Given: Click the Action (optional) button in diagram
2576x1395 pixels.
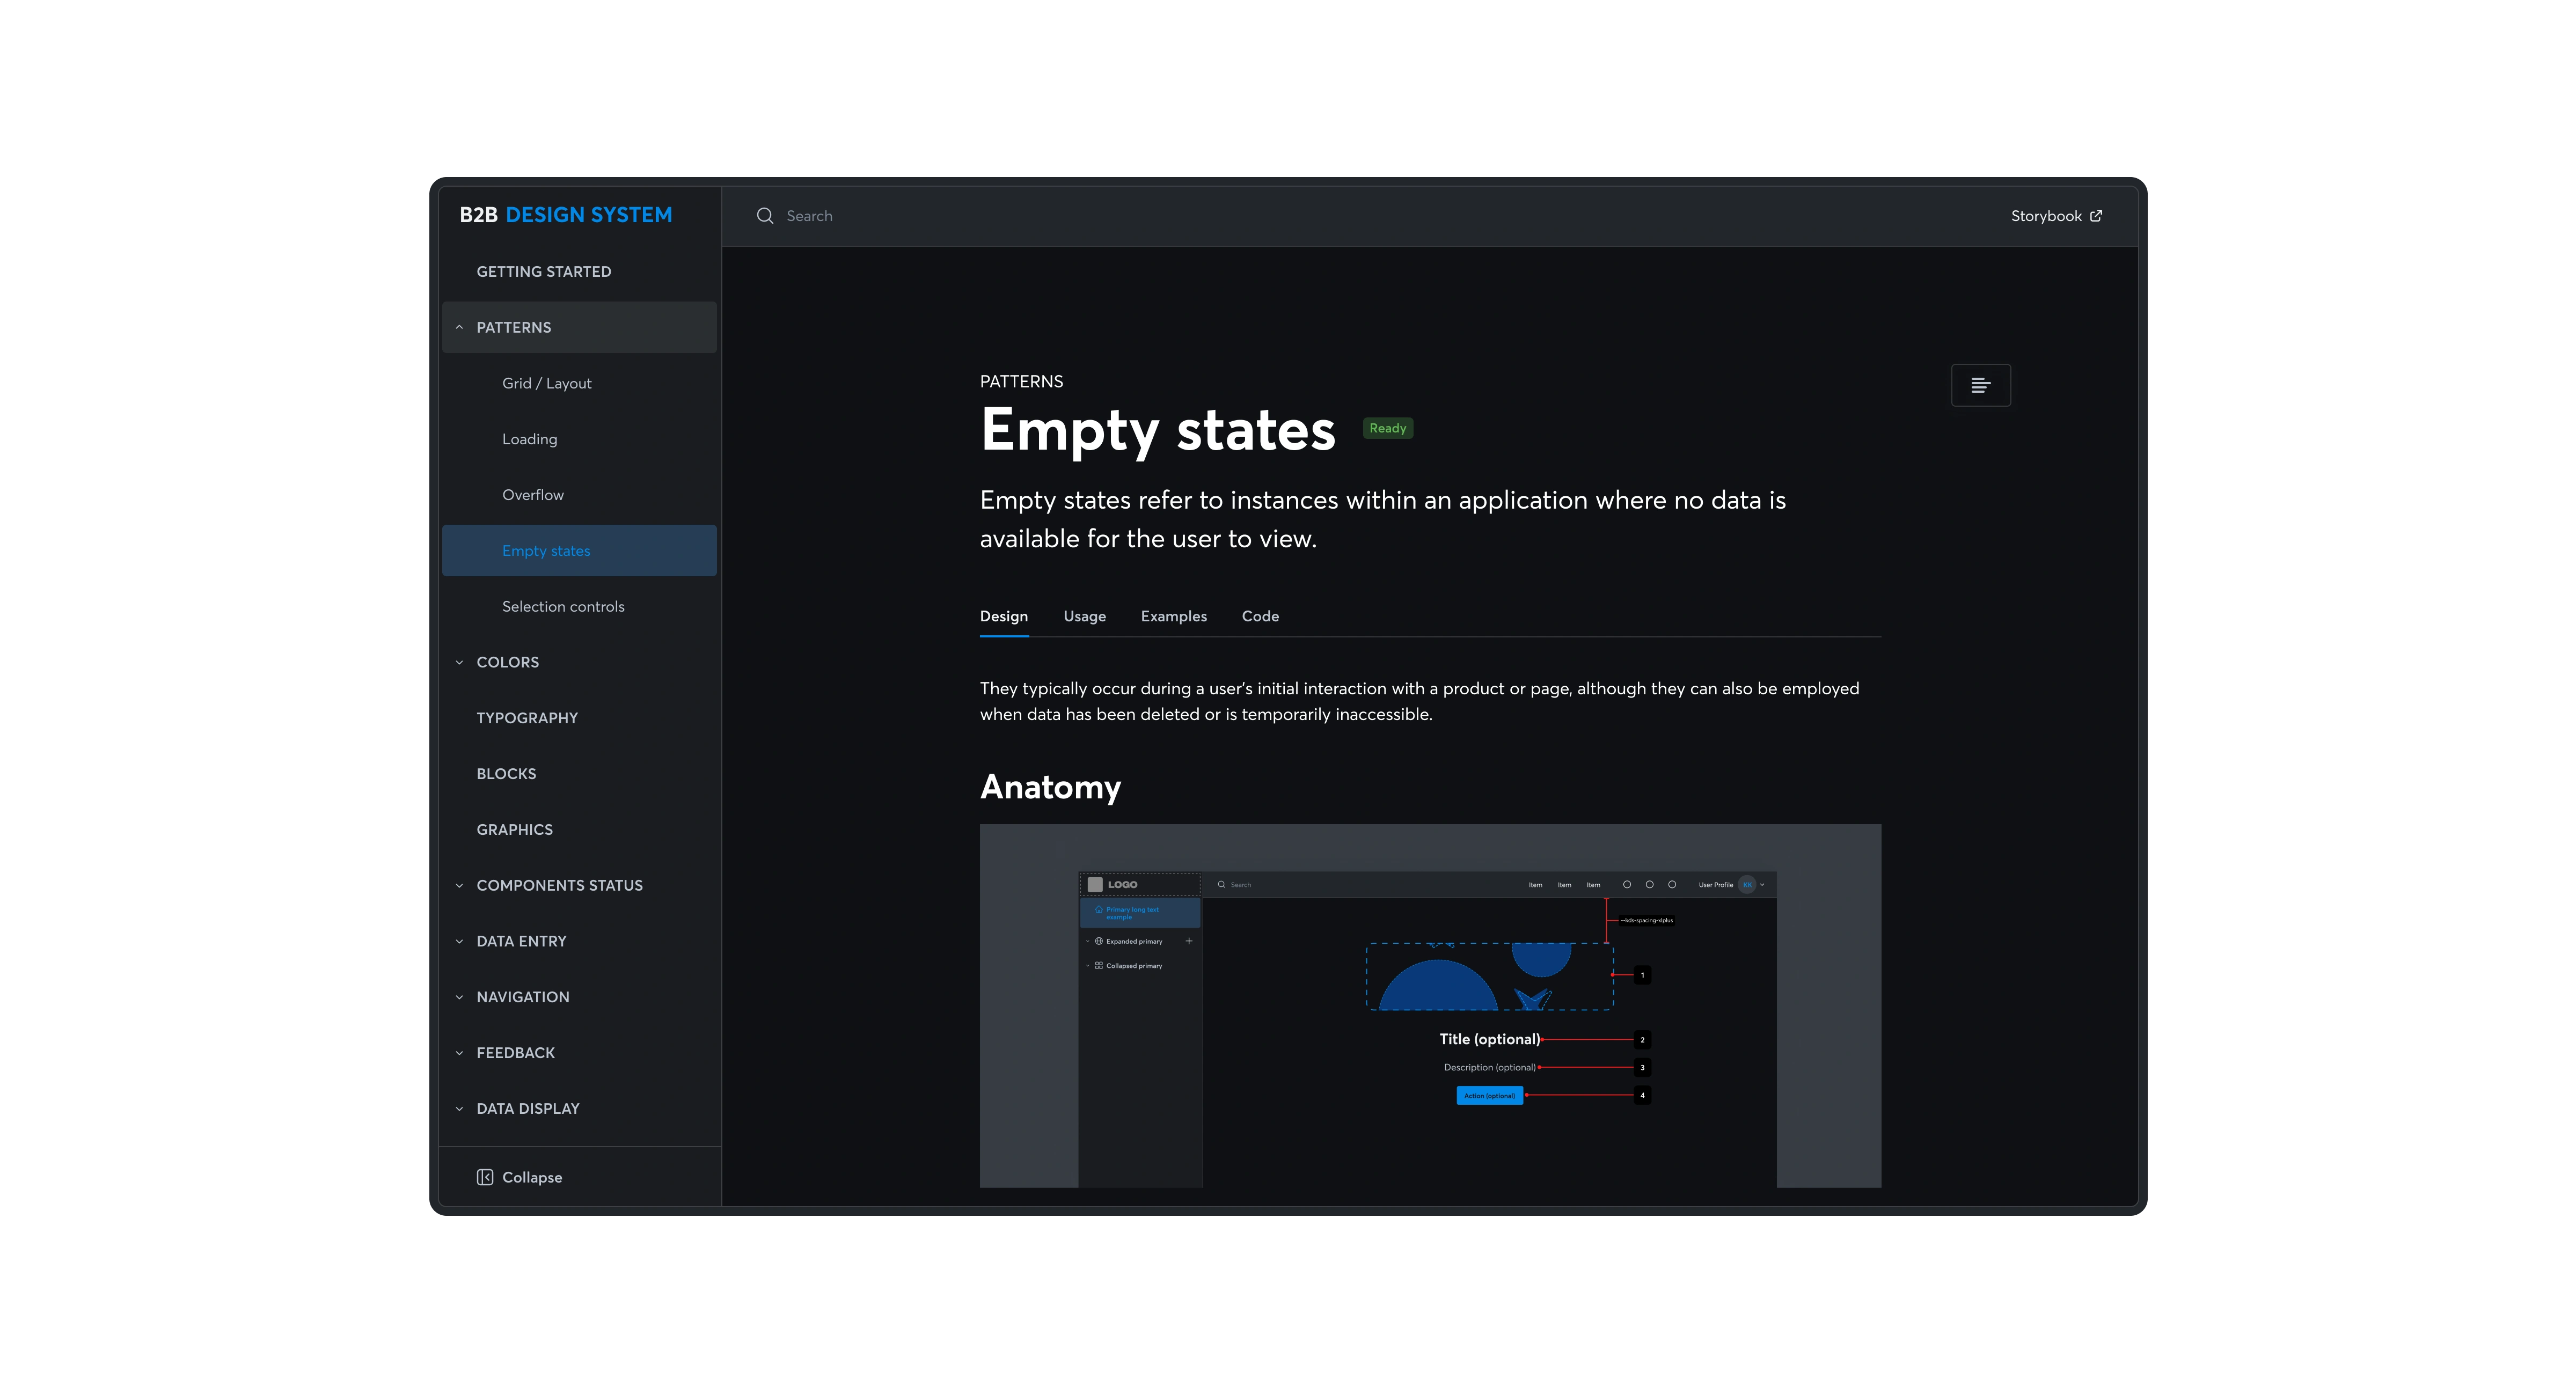Looking at the screenshot, I should click(x=1489, y=1095).
